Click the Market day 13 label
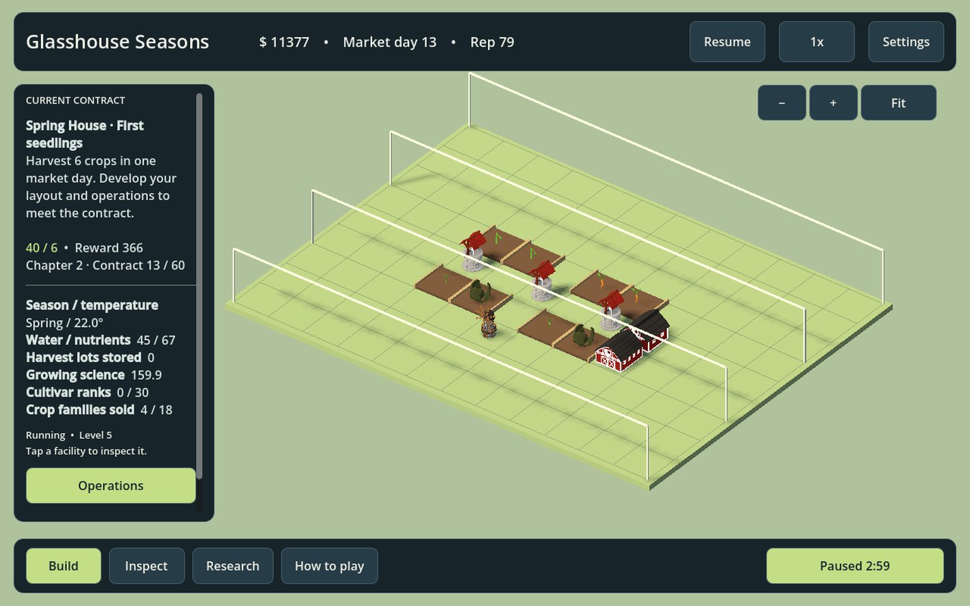The image size is (970, 606). 390,42
